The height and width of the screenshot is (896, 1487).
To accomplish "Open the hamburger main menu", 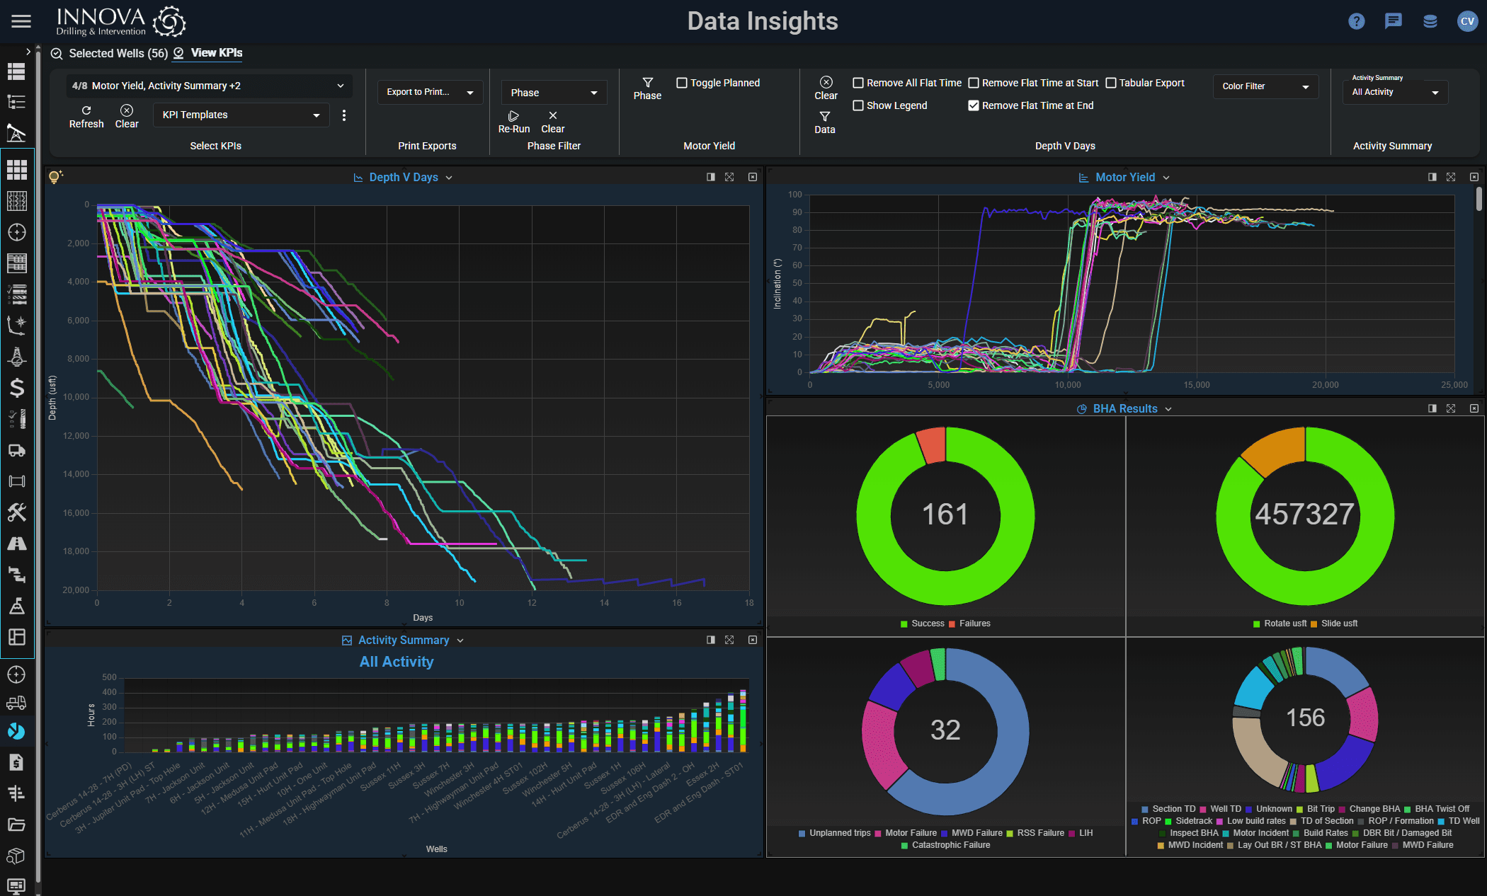I will [x=21, y=21].
